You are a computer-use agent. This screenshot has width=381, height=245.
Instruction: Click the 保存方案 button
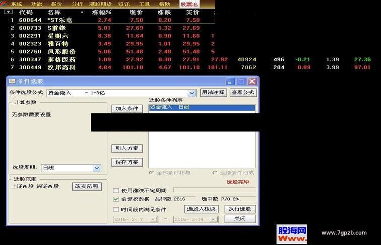point(127,162)
